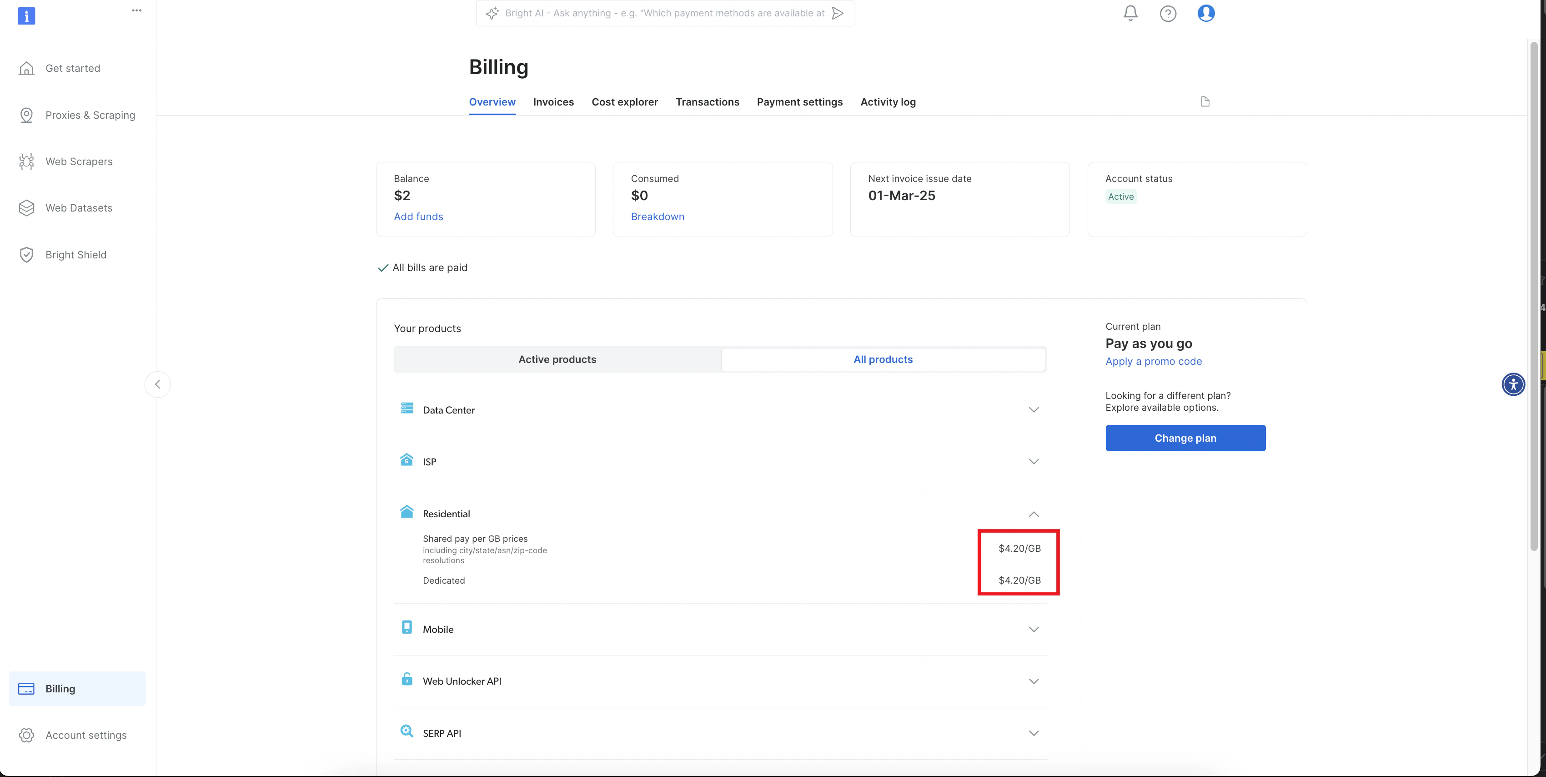The height and width of the screenshot is (777, 1546).
Task: Switch to the Invoices tab
Action: click(553, 102)
